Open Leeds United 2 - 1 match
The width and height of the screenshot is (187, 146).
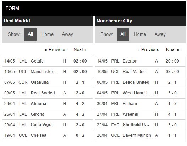[140, 82]
